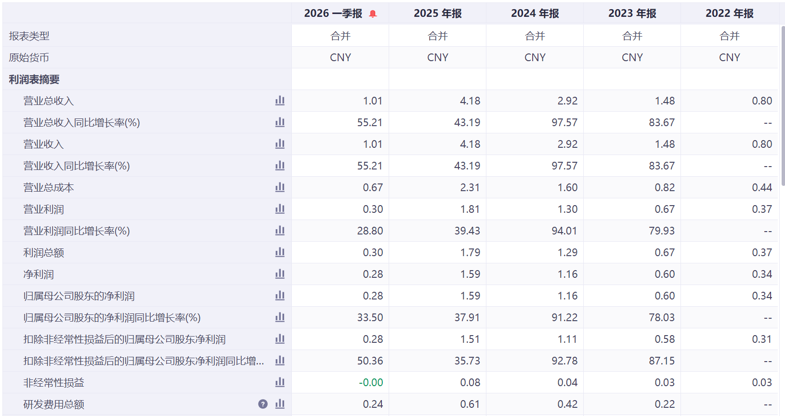Click the 净利润 row label
785x416 pixels.
pos(39,274)
